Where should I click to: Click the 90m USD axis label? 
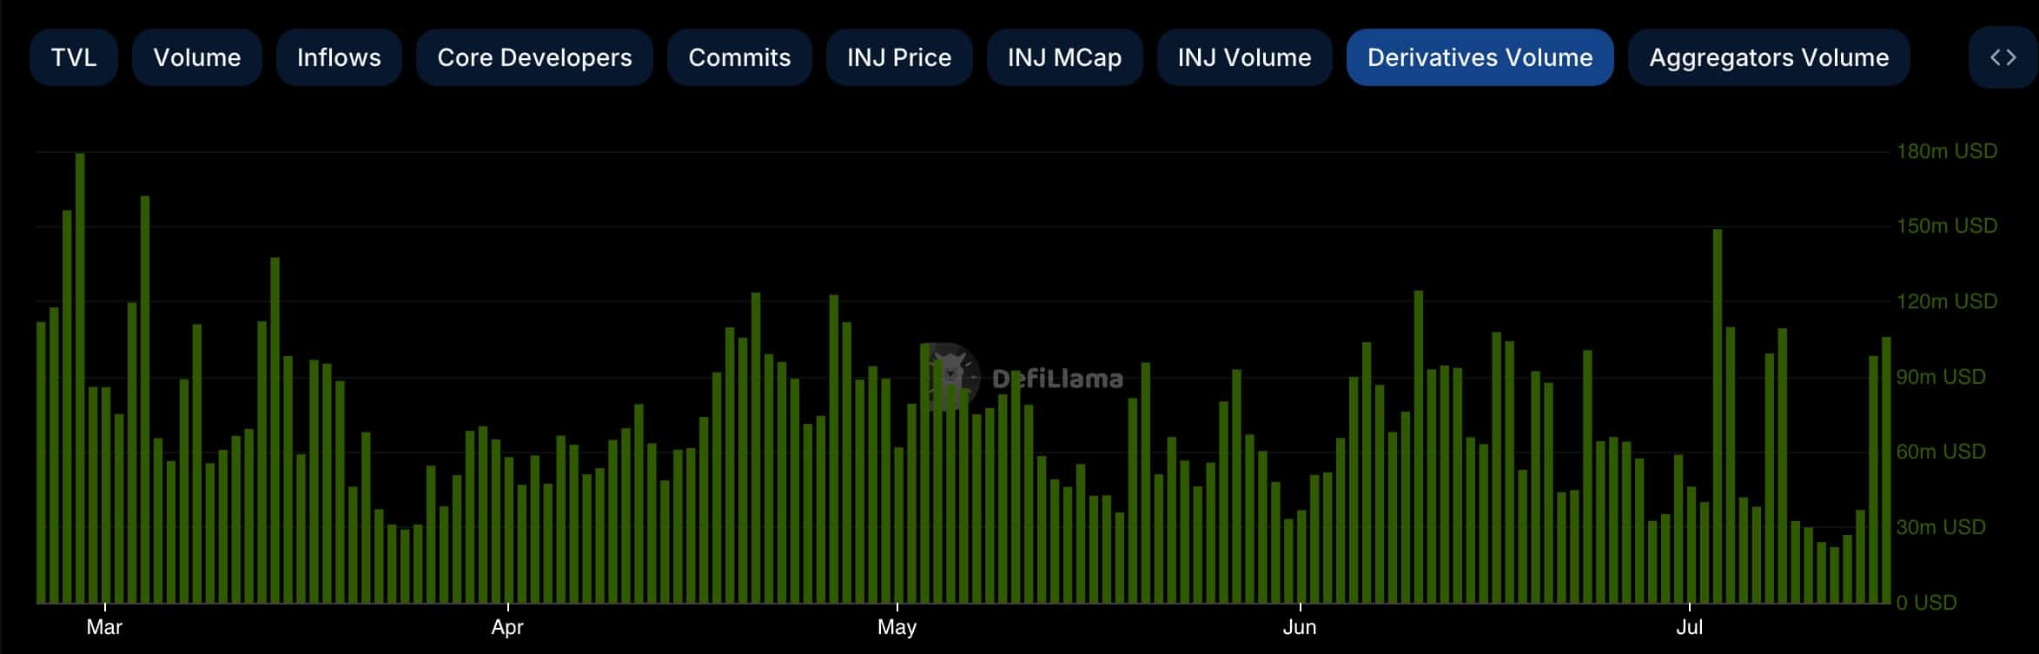coord(1941,377)
